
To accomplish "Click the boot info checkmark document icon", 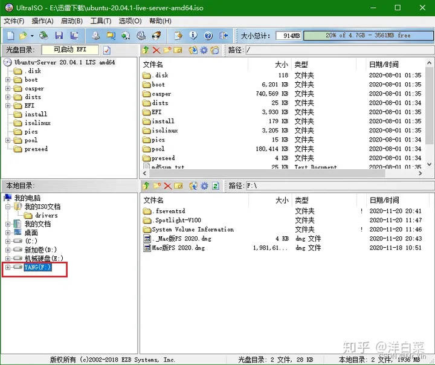I will [107, 50].
